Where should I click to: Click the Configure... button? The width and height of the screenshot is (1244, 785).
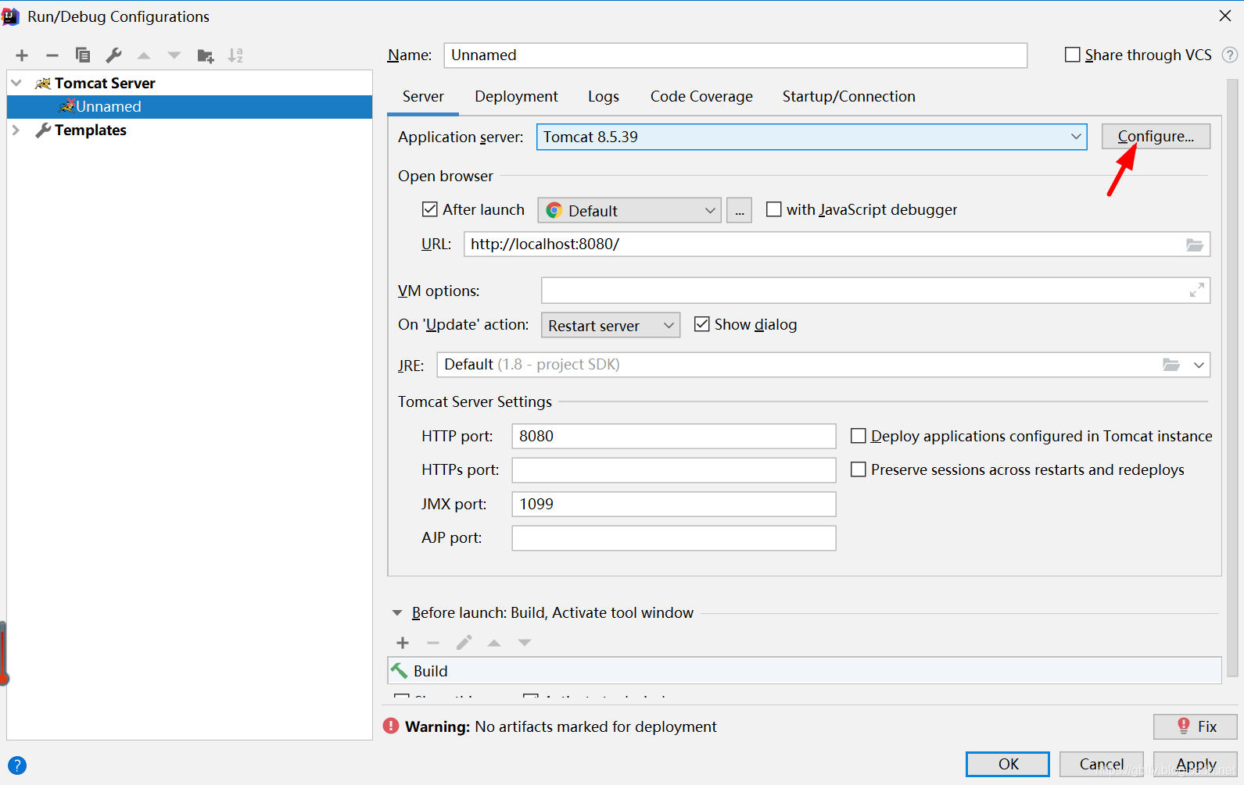tap(1156, 136)
